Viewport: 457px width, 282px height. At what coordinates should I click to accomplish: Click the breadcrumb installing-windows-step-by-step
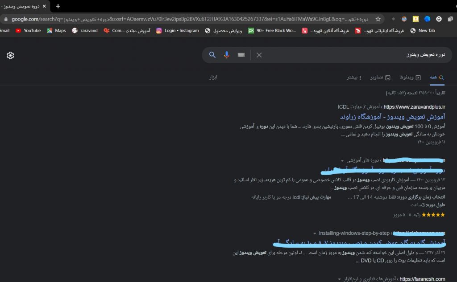(x=354, y=233)
